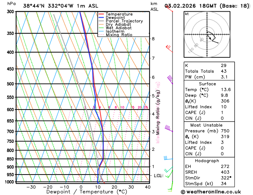
Task: Click the StmDir value 322°
Action: pyautogui.click(x=226, y=178)
